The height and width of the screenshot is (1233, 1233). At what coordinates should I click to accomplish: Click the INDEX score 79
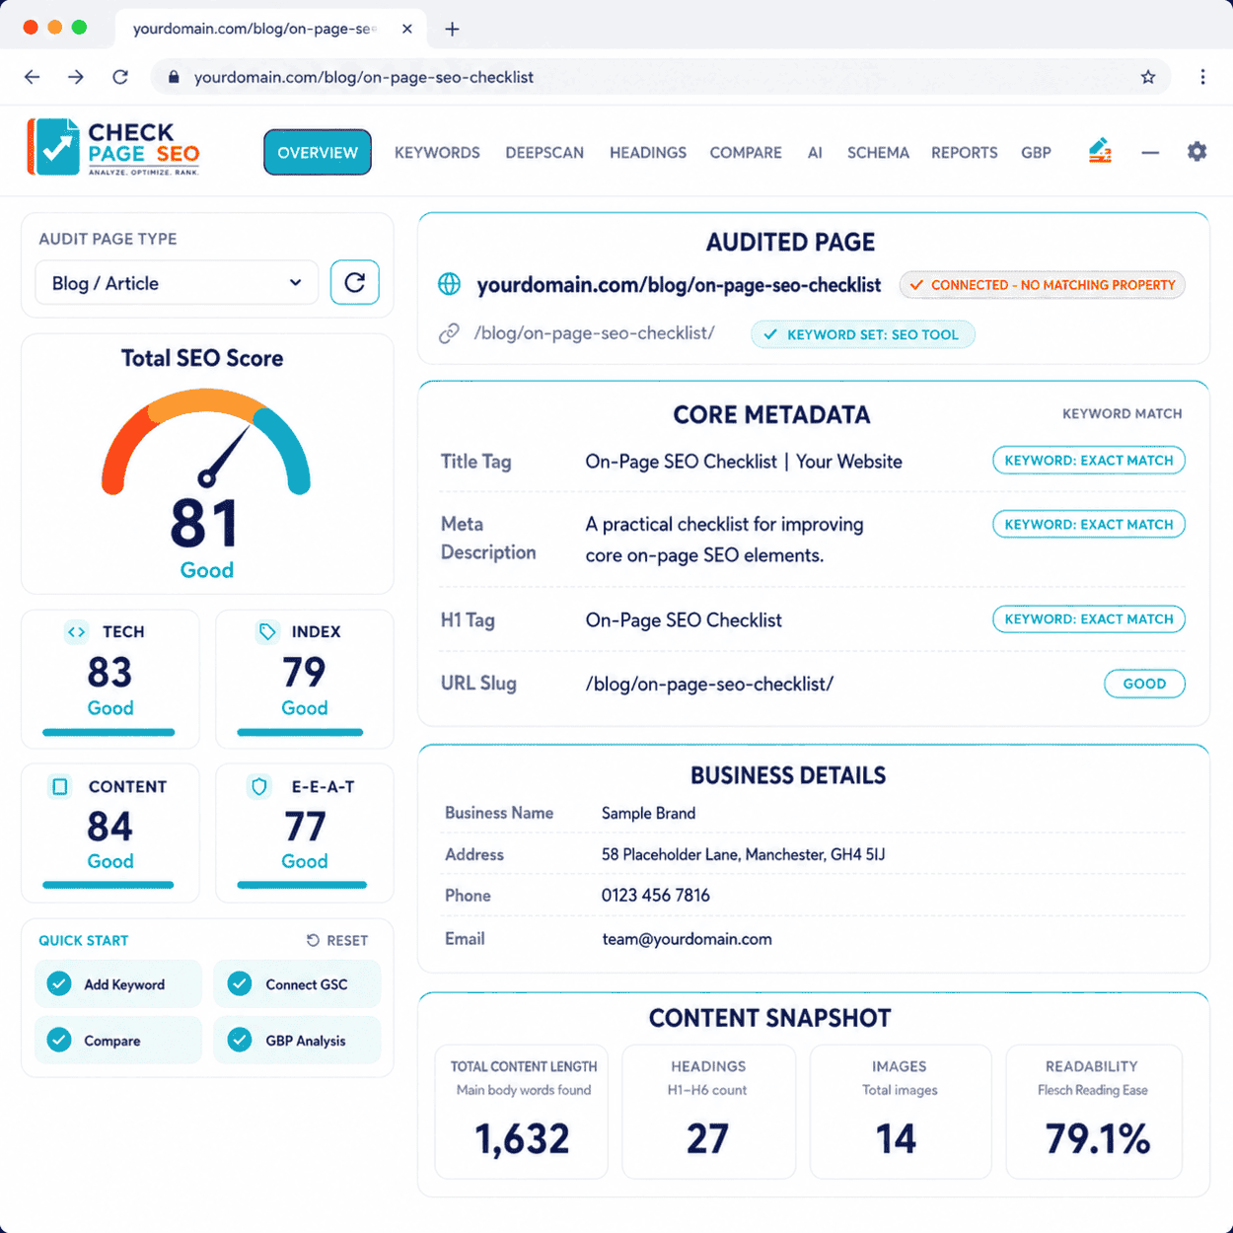304,673
